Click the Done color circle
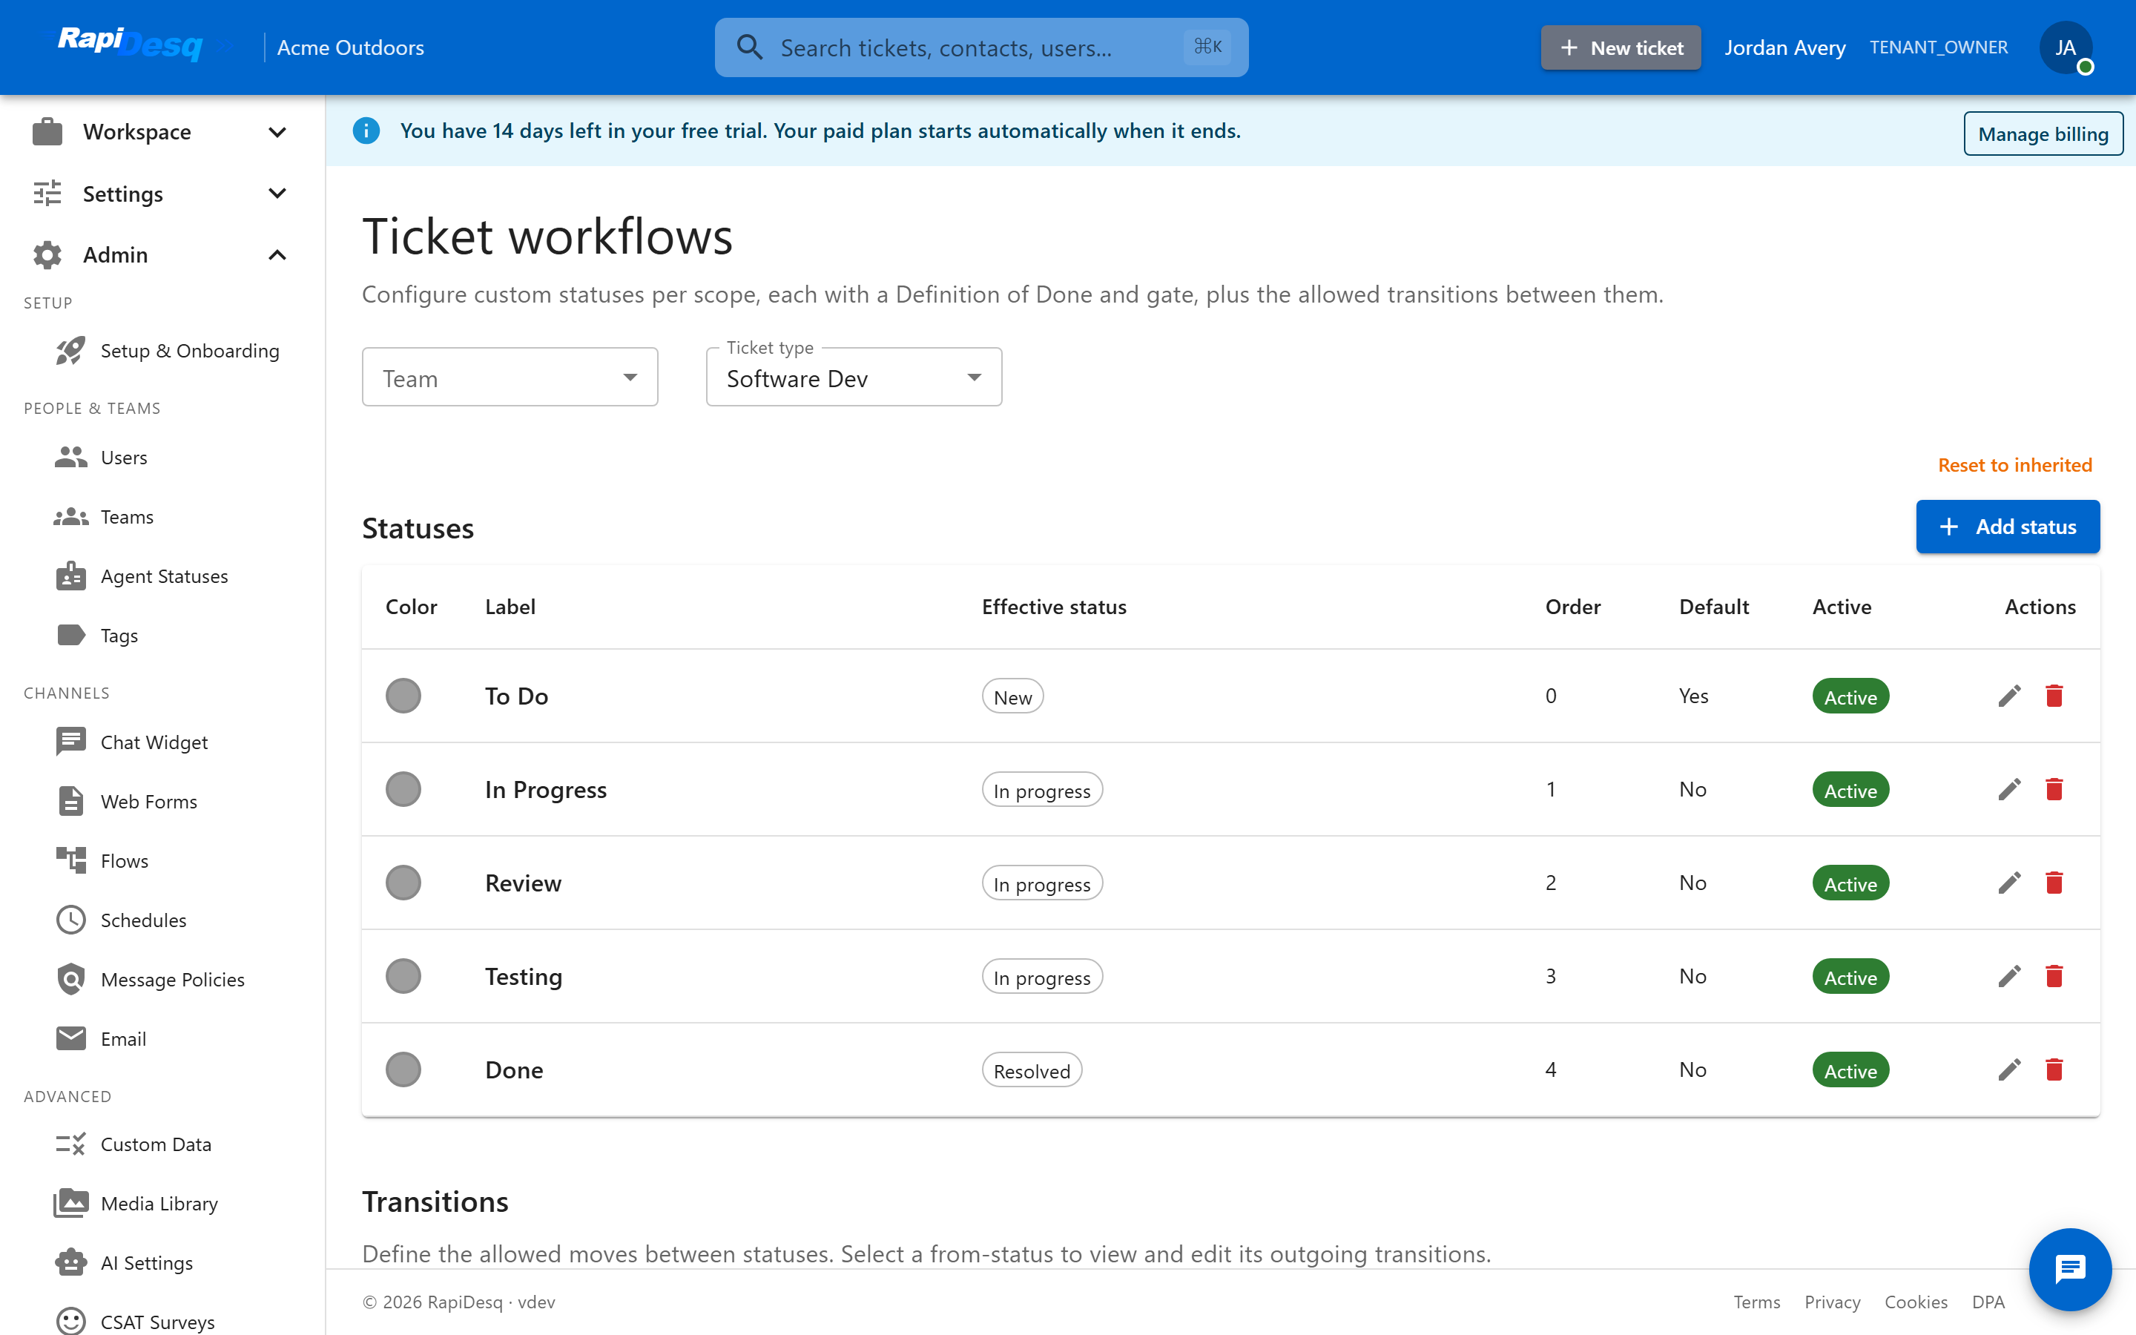 tap(403, 1070)
